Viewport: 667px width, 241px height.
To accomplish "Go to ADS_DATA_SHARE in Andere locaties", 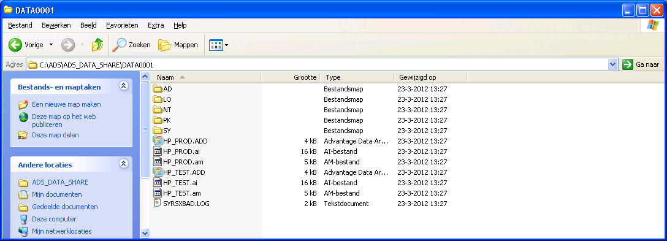I will coord(61,182).
